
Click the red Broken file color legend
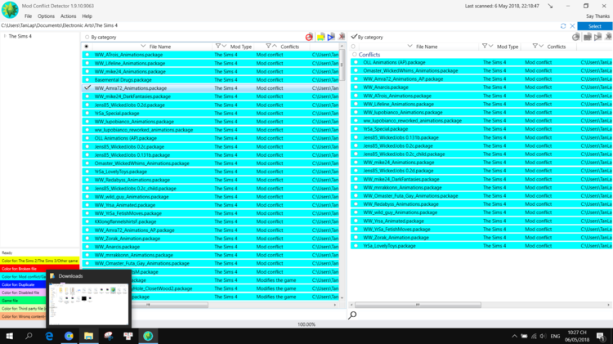[x=40, y=269]
